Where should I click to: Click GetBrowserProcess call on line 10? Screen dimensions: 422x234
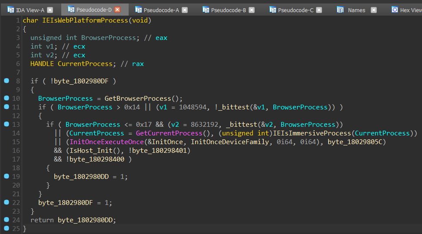click(138, 99)
